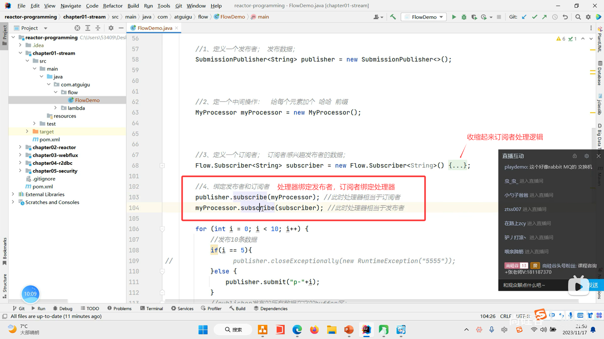The height and width of the screenshot is (339, 604).
Task: Expand the chapter02-reactor module
Action: coord(20,147)
